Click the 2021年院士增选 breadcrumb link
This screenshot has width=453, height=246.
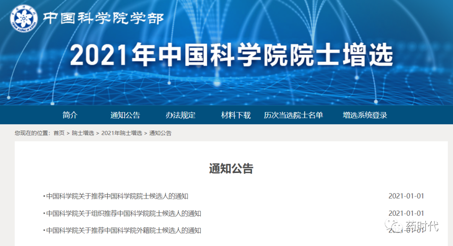[x=122, y=133]
